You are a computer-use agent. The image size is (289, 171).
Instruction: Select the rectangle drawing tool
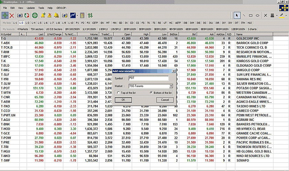pos(251,15)
